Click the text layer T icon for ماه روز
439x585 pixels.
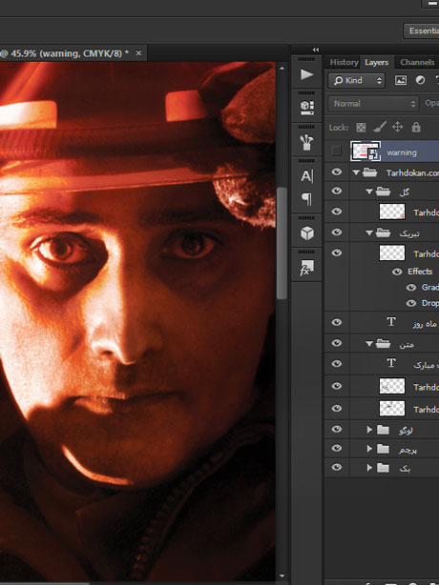(391, 322)
